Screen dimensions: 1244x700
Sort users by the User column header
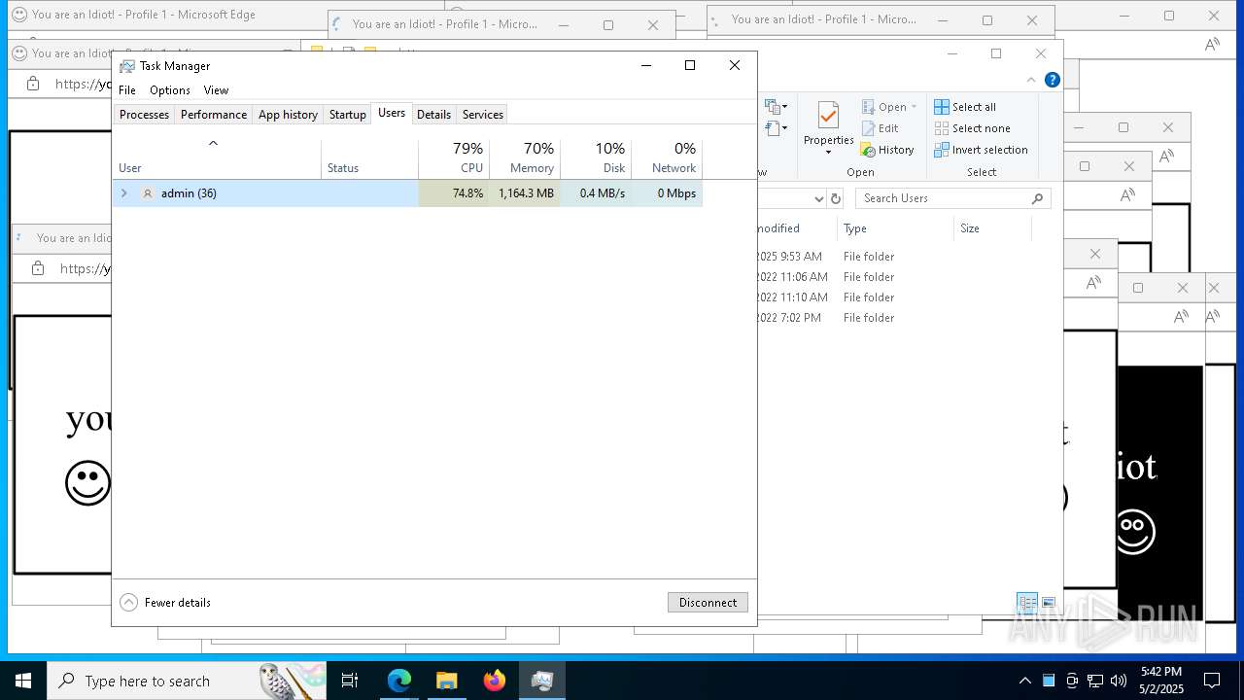pos(217,158)
